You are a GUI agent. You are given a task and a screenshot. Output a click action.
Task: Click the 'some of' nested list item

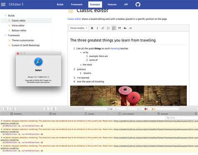click(x=93, y=60)
